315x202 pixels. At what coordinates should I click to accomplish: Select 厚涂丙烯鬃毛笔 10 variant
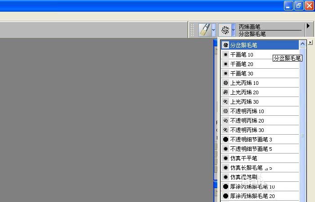260,186
